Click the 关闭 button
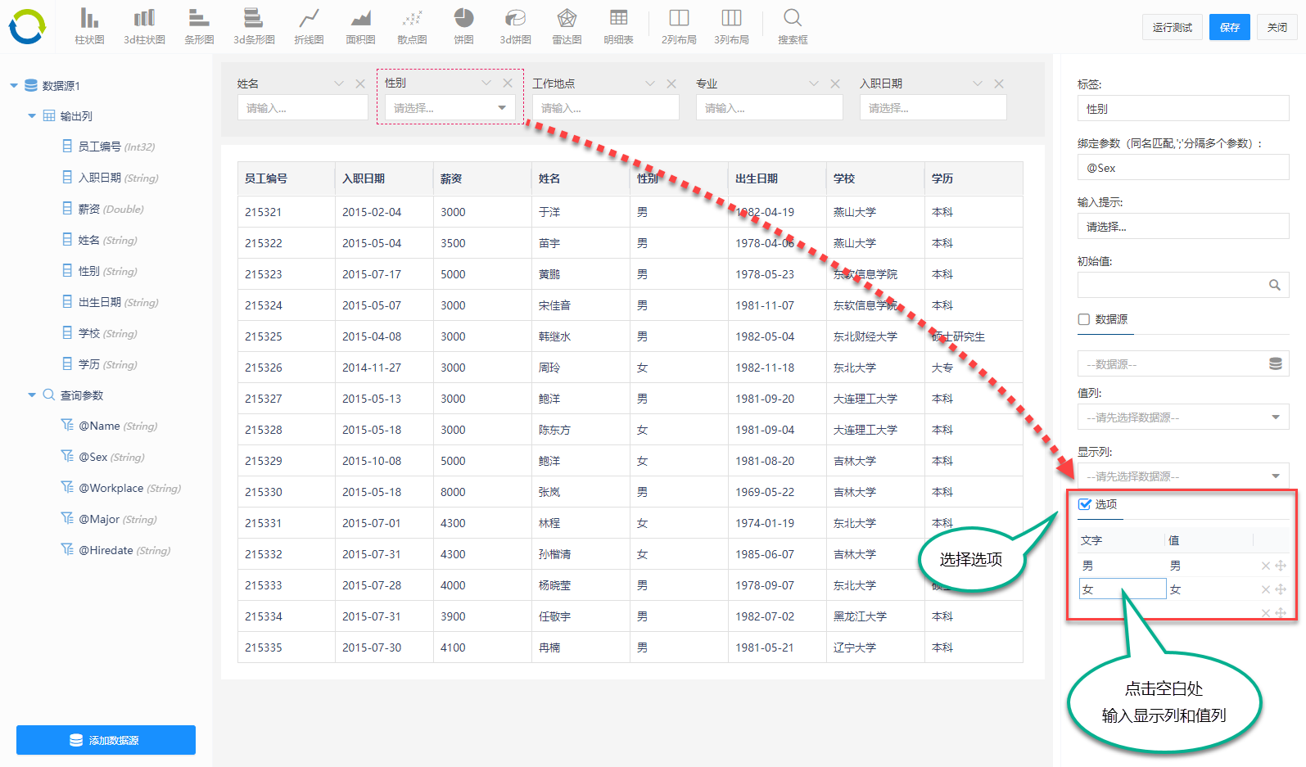1306x767 pixels. 1277,27
